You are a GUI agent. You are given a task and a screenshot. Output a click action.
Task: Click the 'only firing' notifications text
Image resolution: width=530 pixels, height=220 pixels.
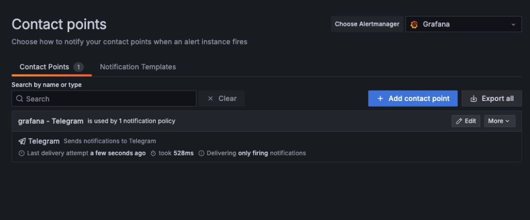click(x=253, y=153)
